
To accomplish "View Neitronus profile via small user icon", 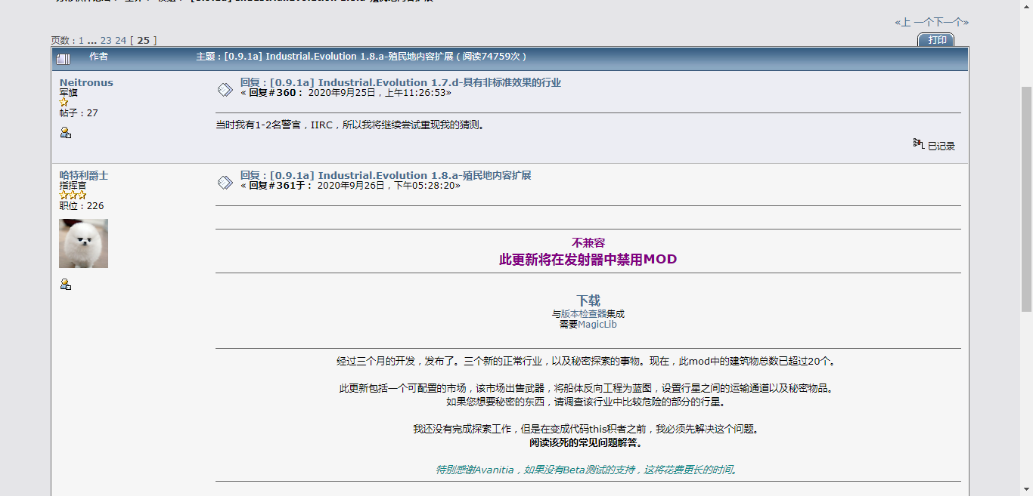I will click(66, 133).
